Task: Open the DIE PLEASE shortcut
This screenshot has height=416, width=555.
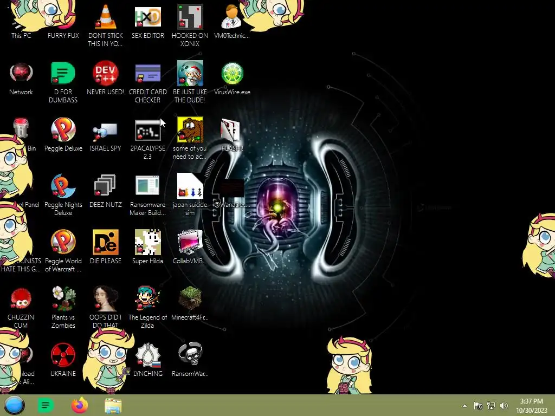Action: (106, 247)
